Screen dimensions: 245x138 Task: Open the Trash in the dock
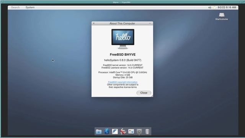click(147, 131)
